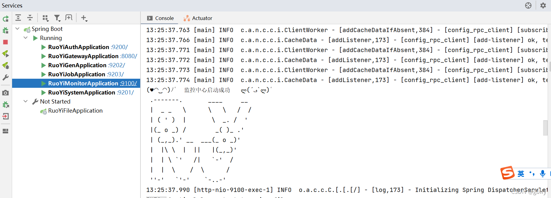Open the :9100/ Monitor port link

point(128,83)
